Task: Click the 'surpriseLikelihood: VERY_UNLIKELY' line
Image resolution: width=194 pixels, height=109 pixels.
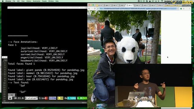Action: point(44,51)
